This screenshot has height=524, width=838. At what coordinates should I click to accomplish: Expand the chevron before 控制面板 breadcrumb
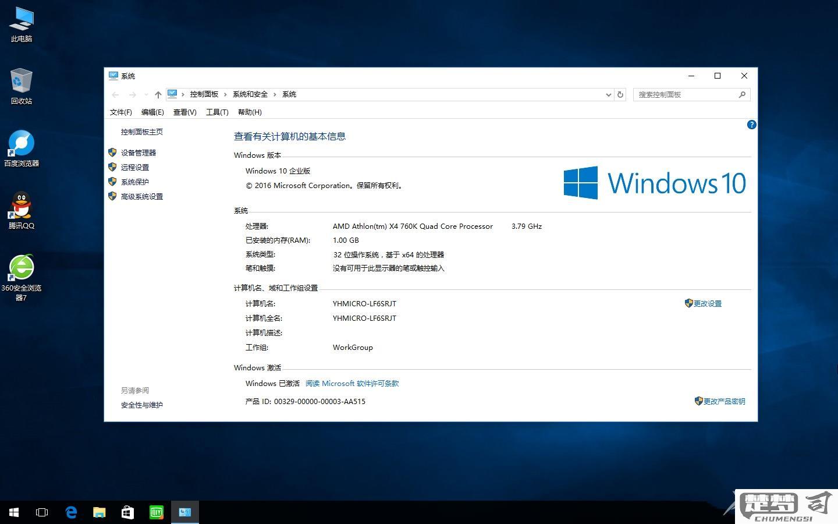click(183, 94)
